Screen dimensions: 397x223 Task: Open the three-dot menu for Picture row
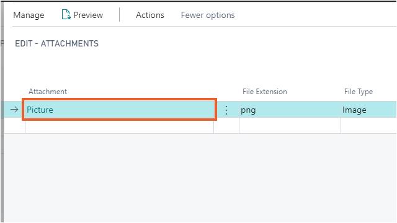coord(226,110)
